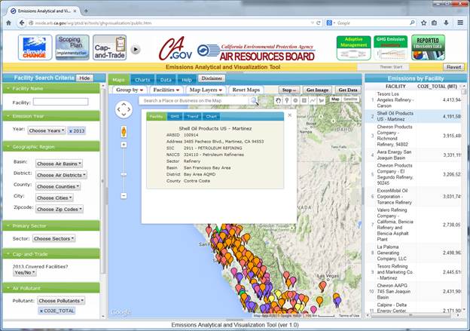Close the Shell Oil facility info popup
The width and height of the screenshot is (470, 331).
click(x=290, y=116)
